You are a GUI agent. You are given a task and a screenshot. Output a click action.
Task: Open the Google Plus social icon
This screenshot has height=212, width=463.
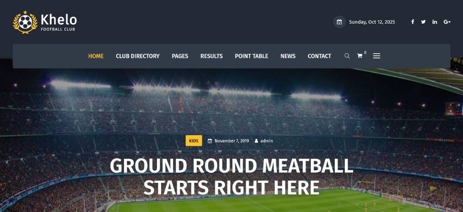[x=447, y=22]
